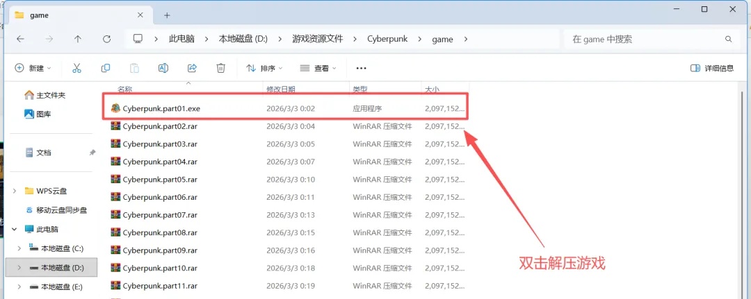The height and width of the screenshot is (299, 751).
Task: Open the 排序 sort dropdown
Action: coord(264,68)
